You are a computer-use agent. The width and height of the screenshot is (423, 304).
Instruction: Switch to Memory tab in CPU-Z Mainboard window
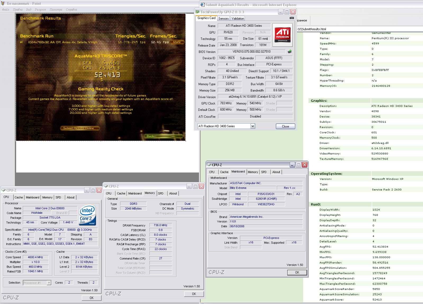click(253, 172)
